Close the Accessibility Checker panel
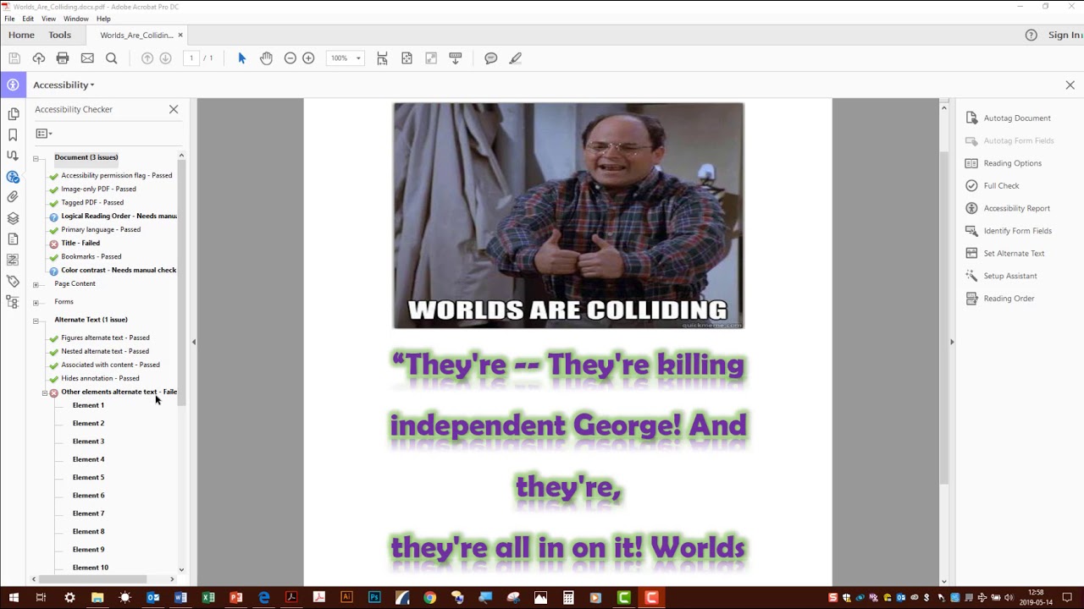 tap(174, 109)
